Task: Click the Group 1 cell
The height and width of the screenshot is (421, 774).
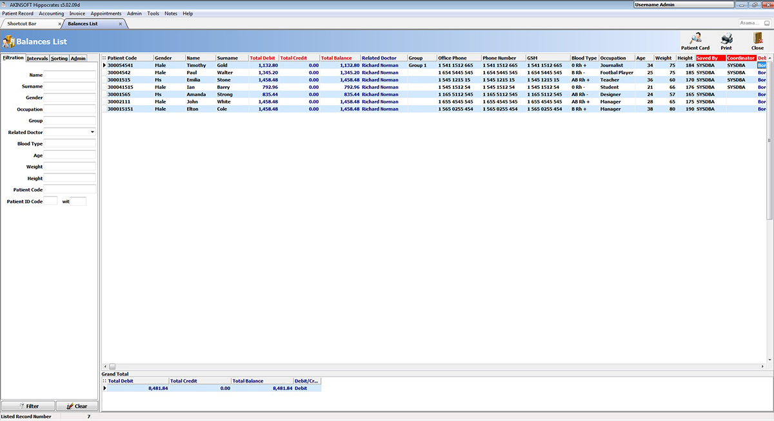Action: (422, 65)
